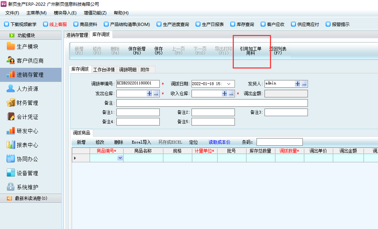
Task: Expand the 调拨日期 date dropdown
Action: tap(228, 84)
